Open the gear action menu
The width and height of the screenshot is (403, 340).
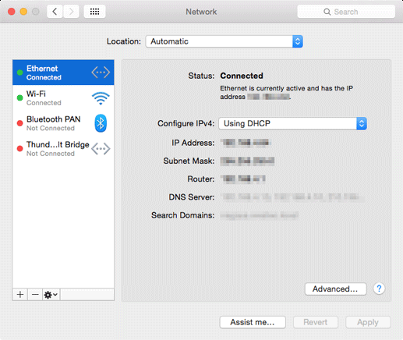51,295
